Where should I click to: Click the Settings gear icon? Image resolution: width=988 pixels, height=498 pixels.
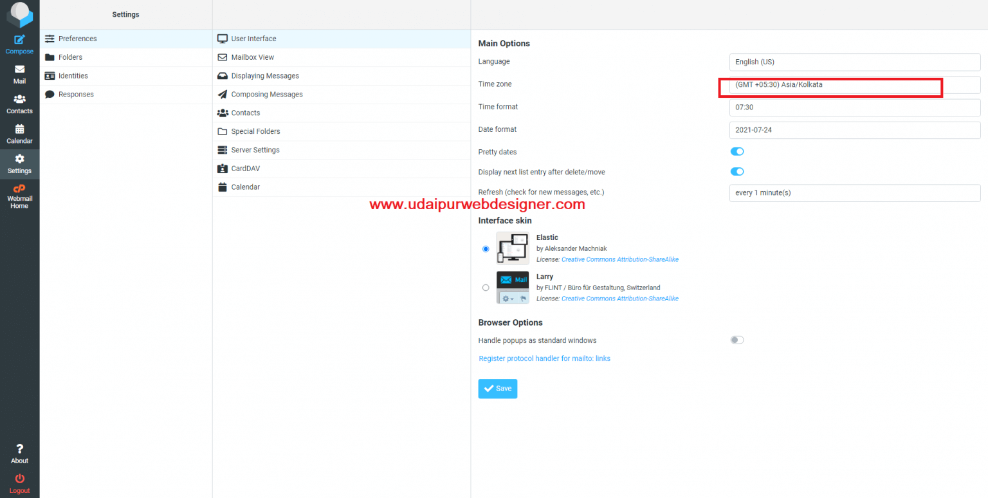point(19,159)
